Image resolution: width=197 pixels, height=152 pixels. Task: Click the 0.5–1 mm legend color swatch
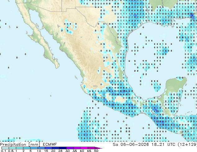point(12,148)
